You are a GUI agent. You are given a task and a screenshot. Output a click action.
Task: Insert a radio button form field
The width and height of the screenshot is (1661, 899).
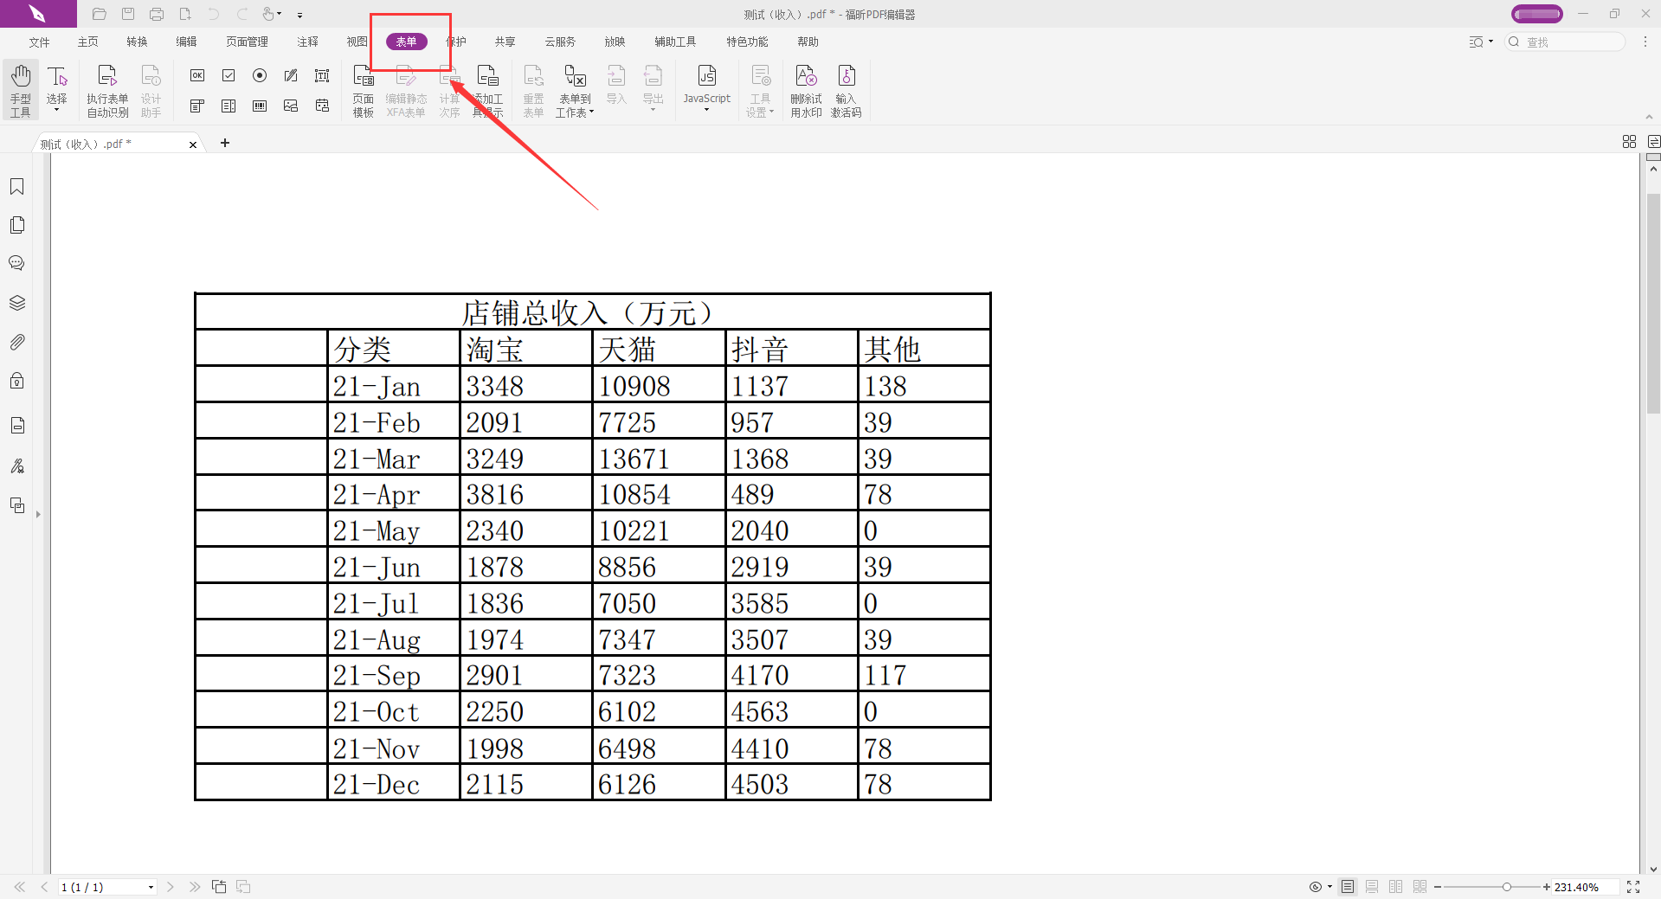click(260, 76)
